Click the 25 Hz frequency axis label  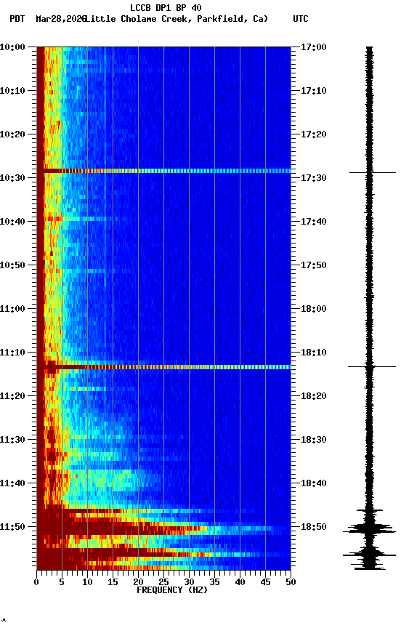[x=163, y=582]
